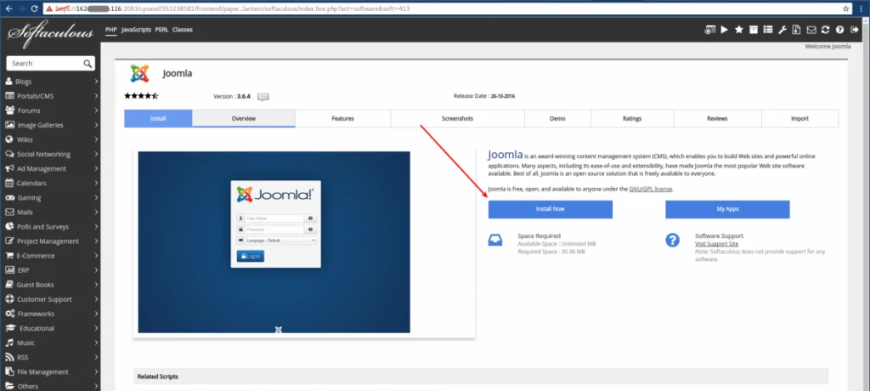Click the play demos icon
The height and width of the screenshot is (391, 870).
[725, 30]
